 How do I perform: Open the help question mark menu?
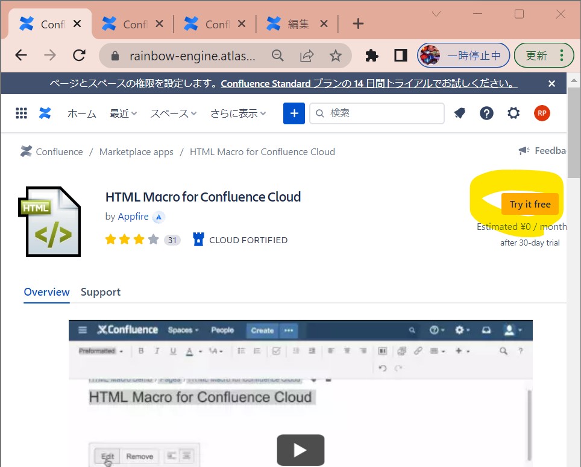click(486, 113)
